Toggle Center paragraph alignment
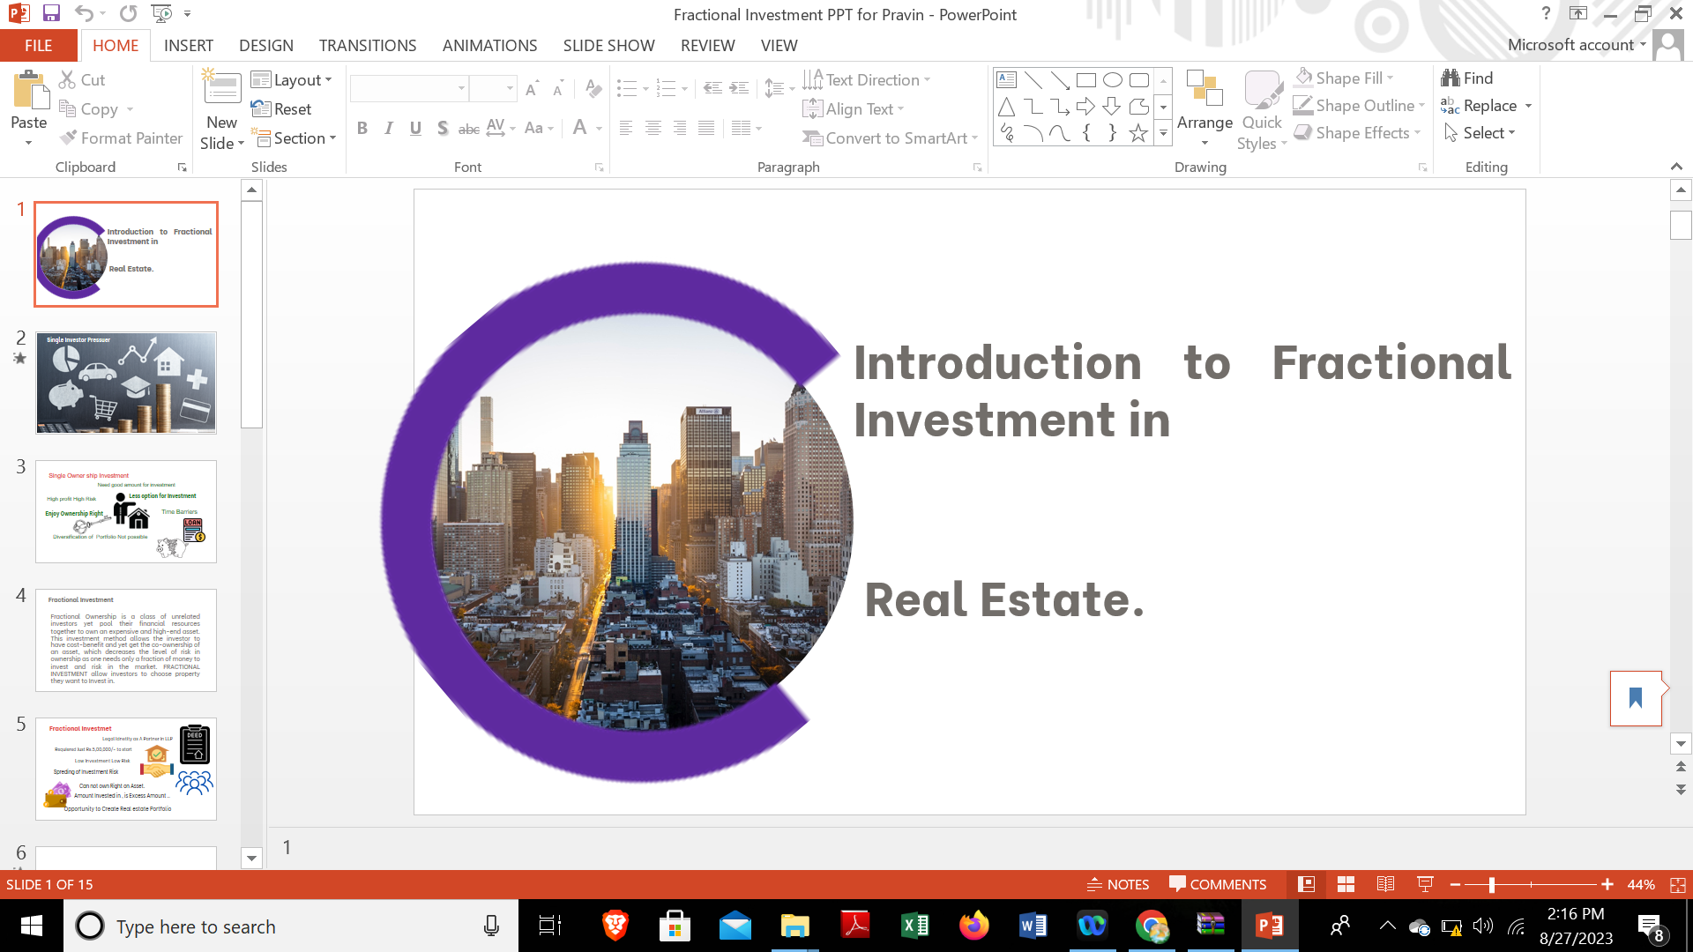Viewport: 1693px width, 952px height. point(653,129)
